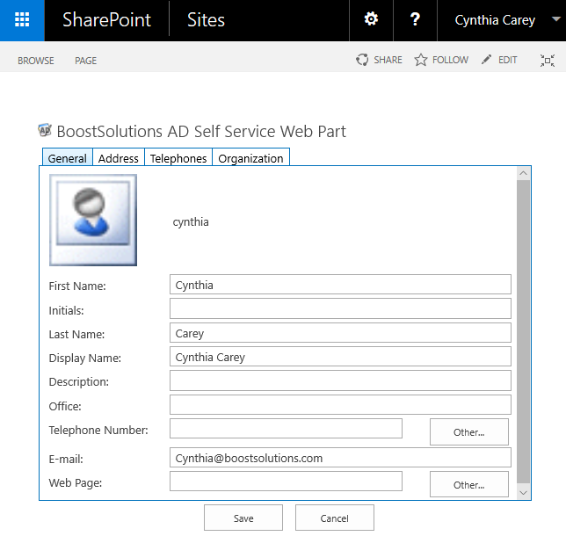The width and height of the screenshot is (566, 536).
Task: Click the Office field
Action: (x=340, y=404)
